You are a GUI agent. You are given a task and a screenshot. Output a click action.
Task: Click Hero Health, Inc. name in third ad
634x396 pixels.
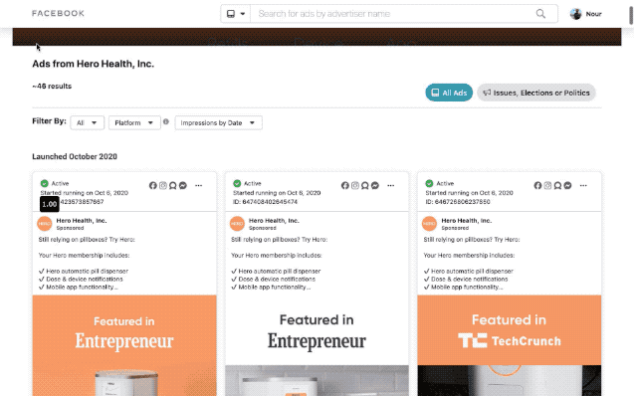point(467,221)
